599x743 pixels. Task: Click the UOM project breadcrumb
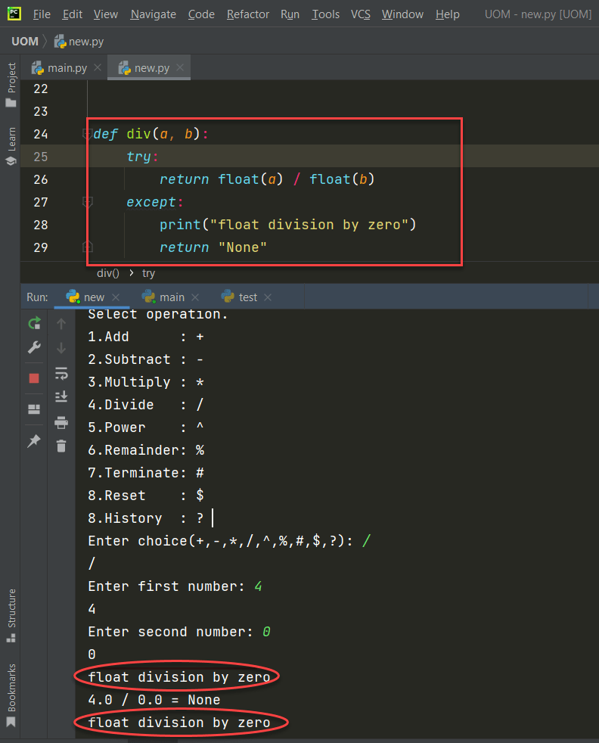click(x=25, y=42)
